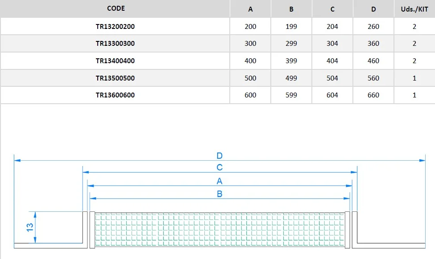435x259 pixels.
Task: Click the value 299 in column B
Action: point(291,44)
